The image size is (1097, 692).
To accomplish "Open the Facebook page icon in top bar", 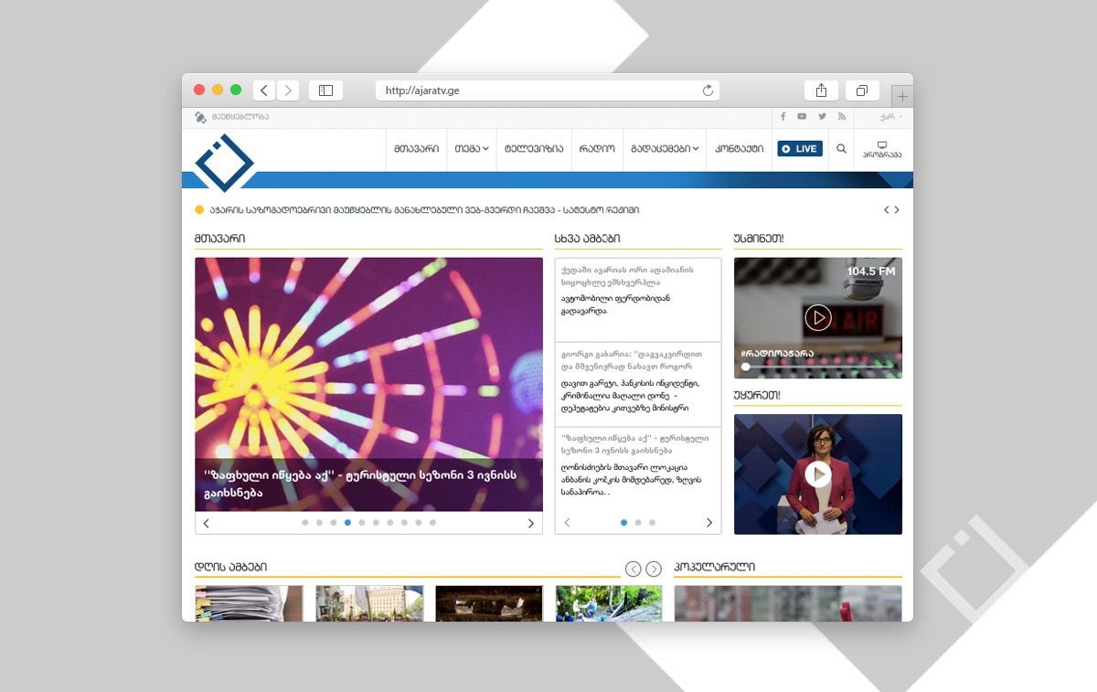I will click(783, 117).
